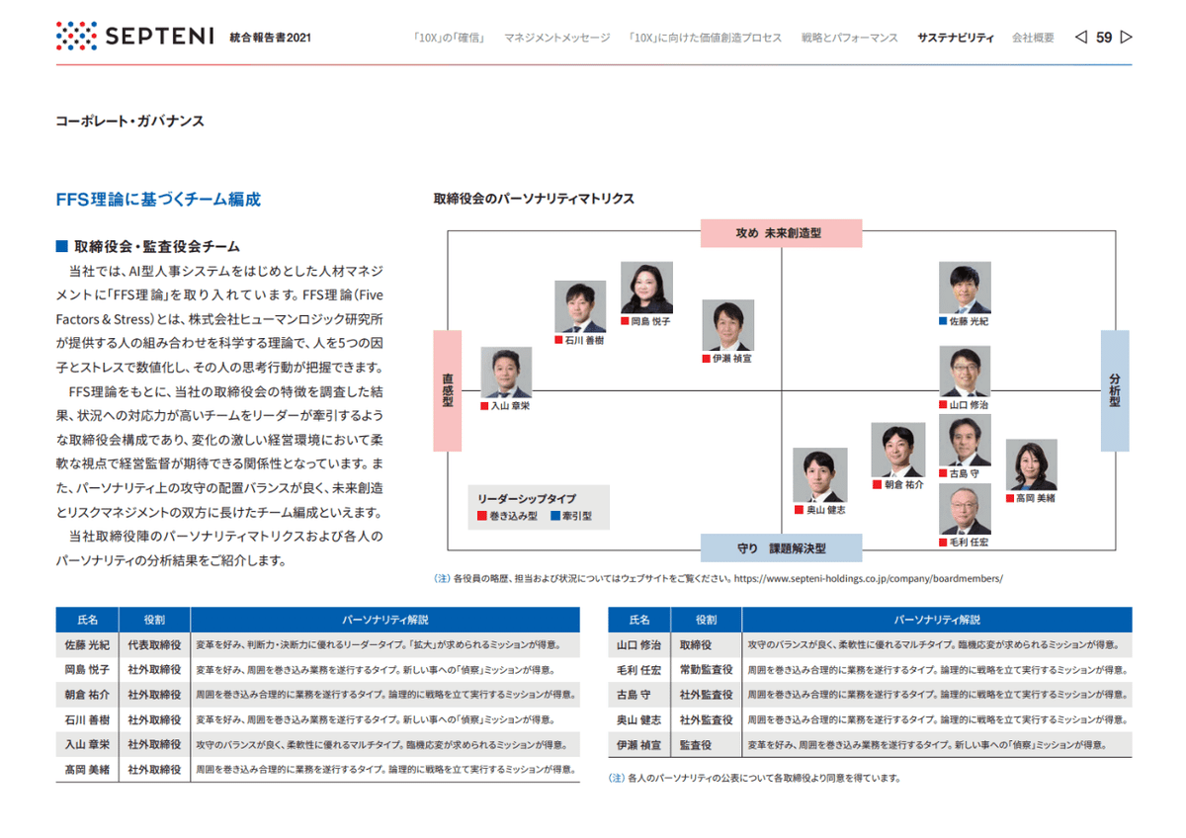Click 入山 章栄 portrait photo
Viewport: 1186px width, 838px height.
(x=506, y=373)
